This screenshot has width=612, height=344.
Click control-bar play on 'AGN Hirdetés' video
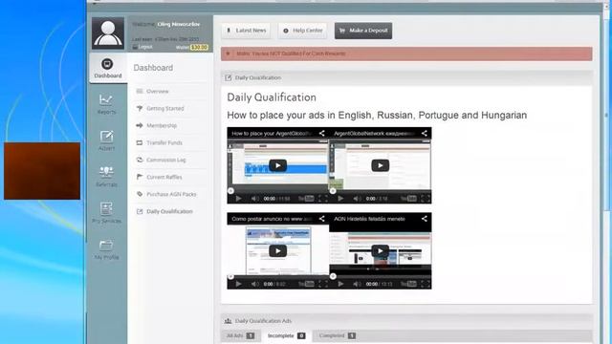click(x=340, y=284)
